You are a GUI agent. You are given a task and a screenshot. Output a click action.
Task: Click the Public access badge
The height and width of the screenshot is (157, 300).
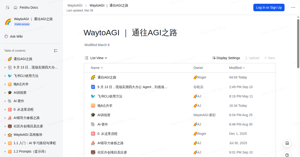[22, 24]
